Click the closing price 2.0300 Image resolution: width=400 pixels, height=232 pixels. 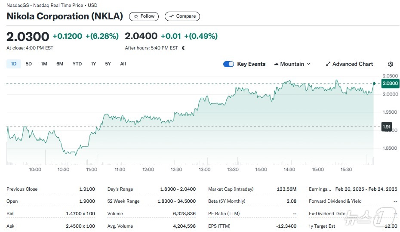[x=28, y=37]
